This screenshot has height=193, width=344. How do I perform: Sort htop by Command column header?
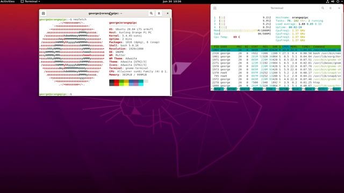click(319, 47)
